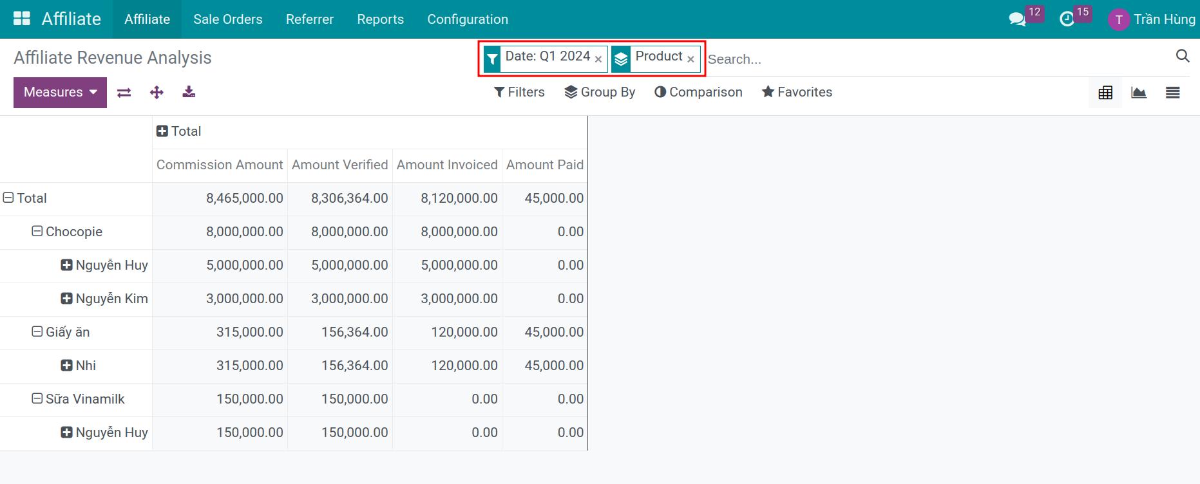Switch to graph area chart view
The height and width of the screenshot is (484, 1200).
[x=1139, y=93]
